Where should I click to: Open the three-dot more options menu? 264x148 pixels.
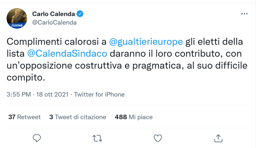coord(244,14)
